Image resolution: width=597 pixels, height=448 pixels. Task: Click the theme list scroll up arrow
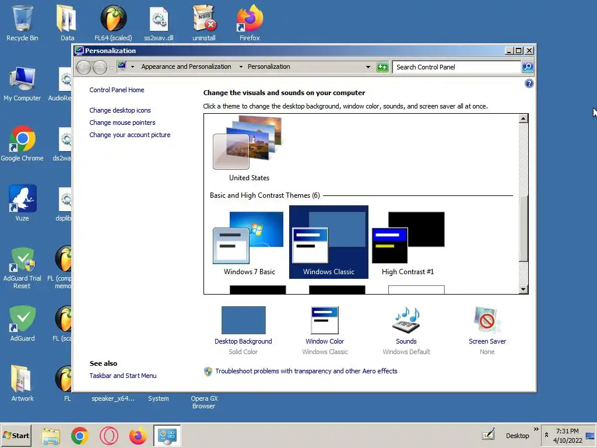click(x=523, y=118)
